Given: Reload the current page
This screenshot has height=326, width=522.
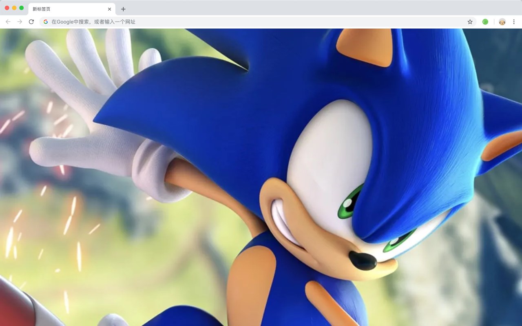Looking at the screenshot, I should [31, 22].
